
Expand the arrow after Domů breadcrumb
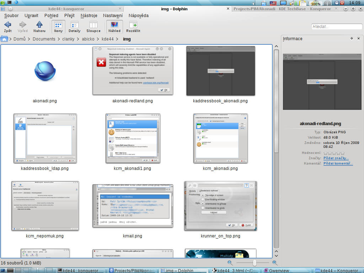(x=29, y=39)
